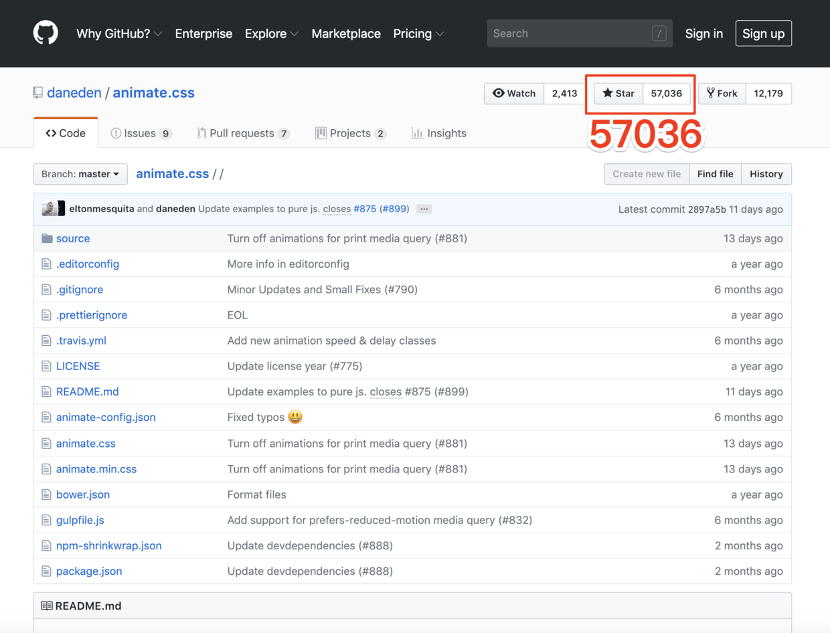Click the Fork button
This screenshot has width=830, height=633.
pyautogui.click(x=722, y=94)
